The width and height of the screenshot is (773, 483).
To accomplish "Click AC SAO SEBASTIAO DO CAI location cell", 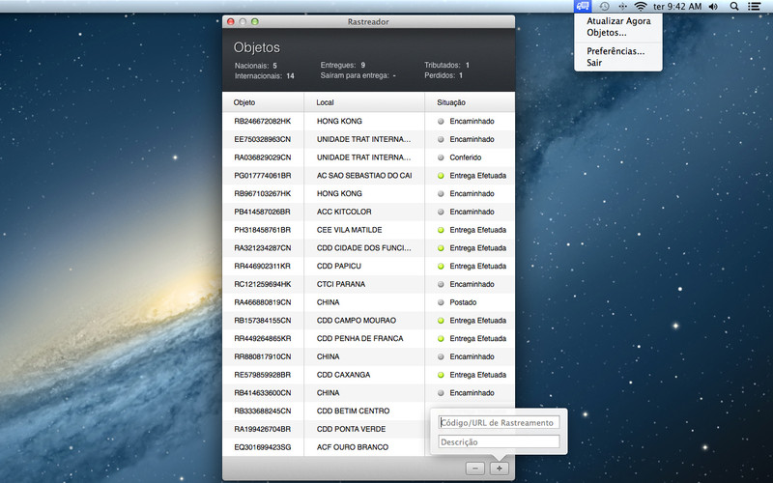I will coord(364,176).
